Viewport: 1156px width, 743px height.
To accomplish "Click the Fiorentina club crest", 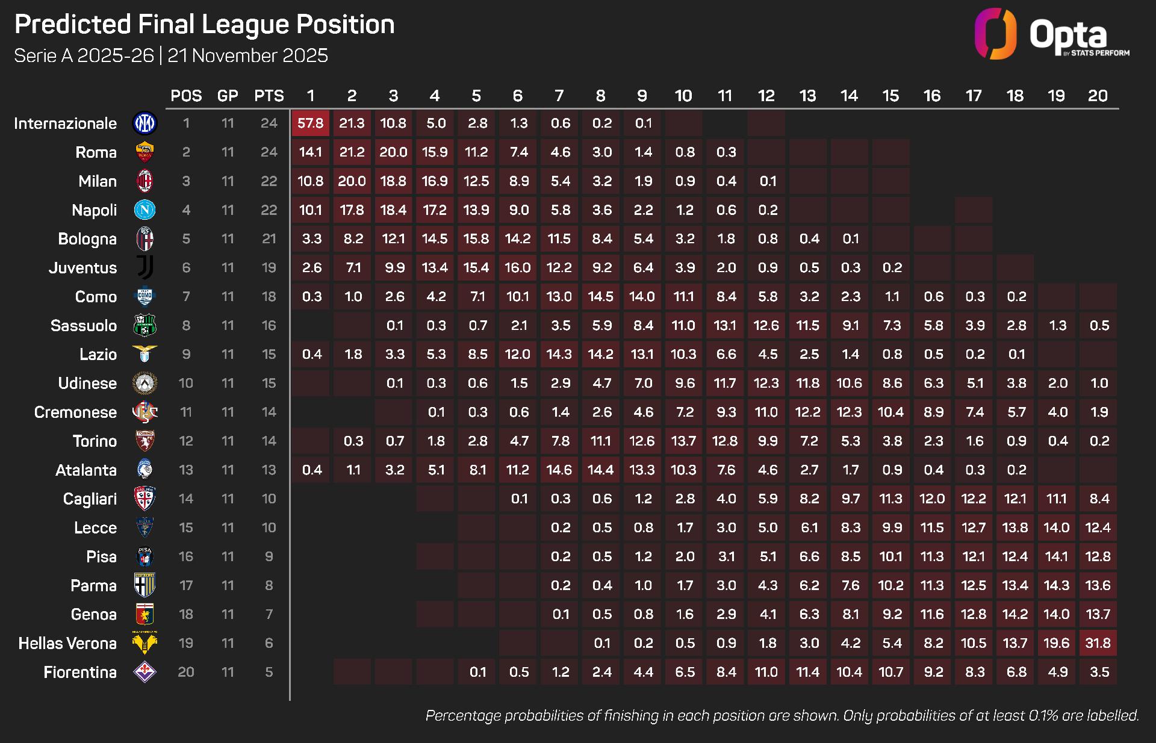I will coord(144,672).
